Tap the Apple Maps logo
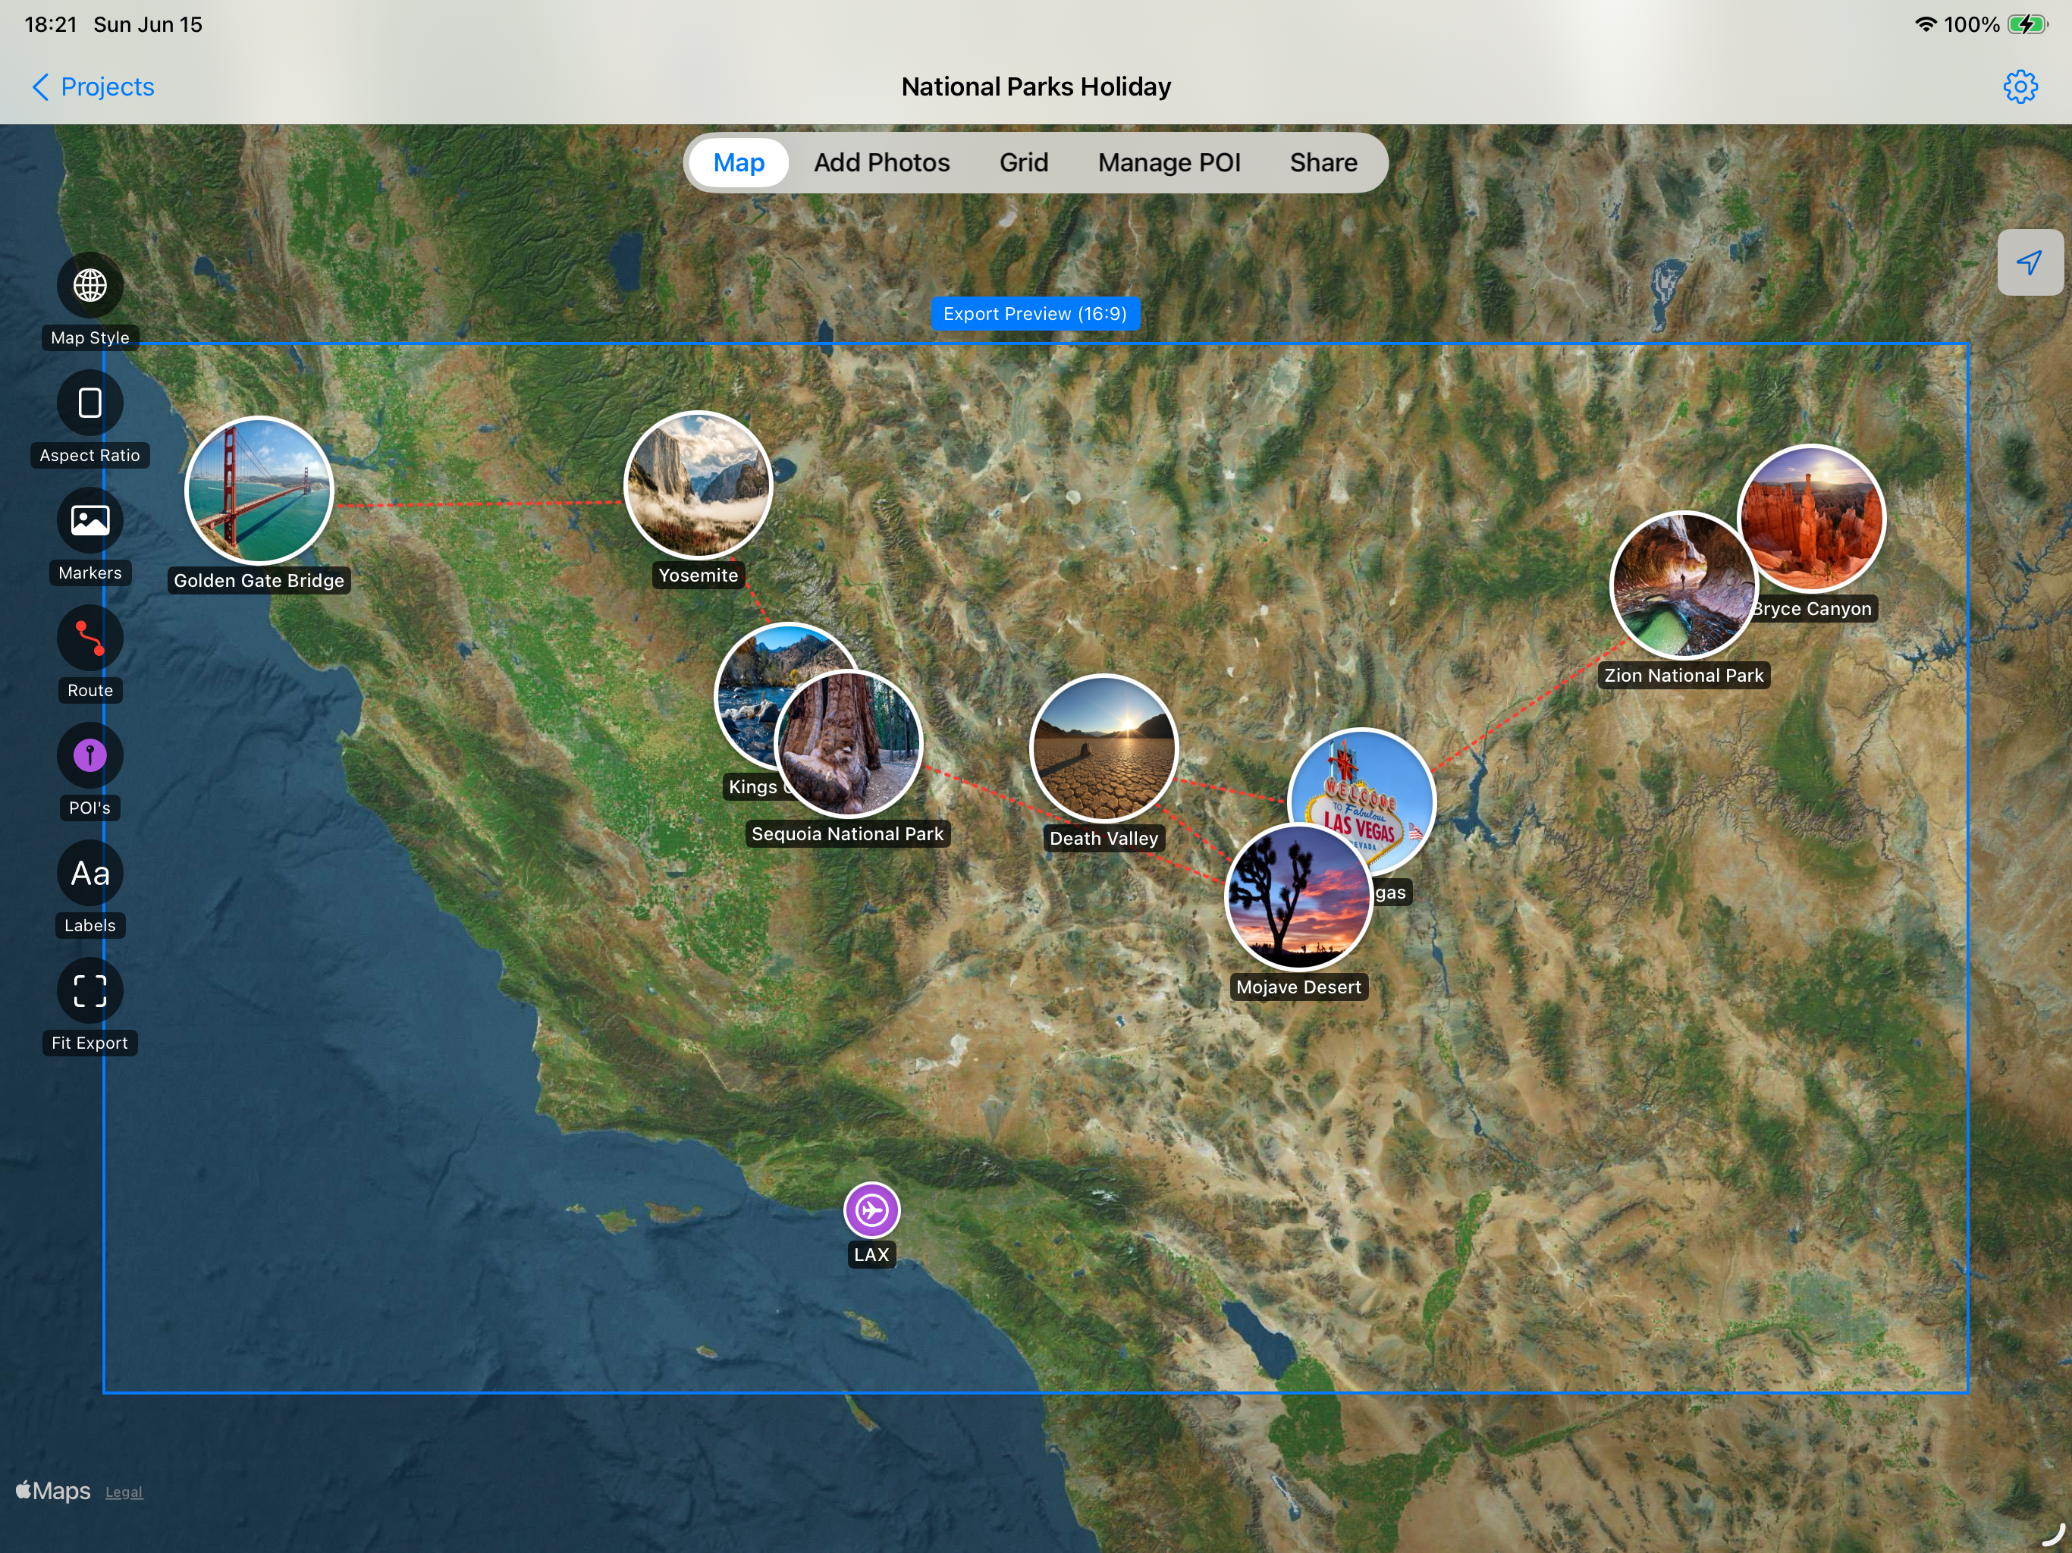The image size is (2072, 1553). tap(53, 1491)
